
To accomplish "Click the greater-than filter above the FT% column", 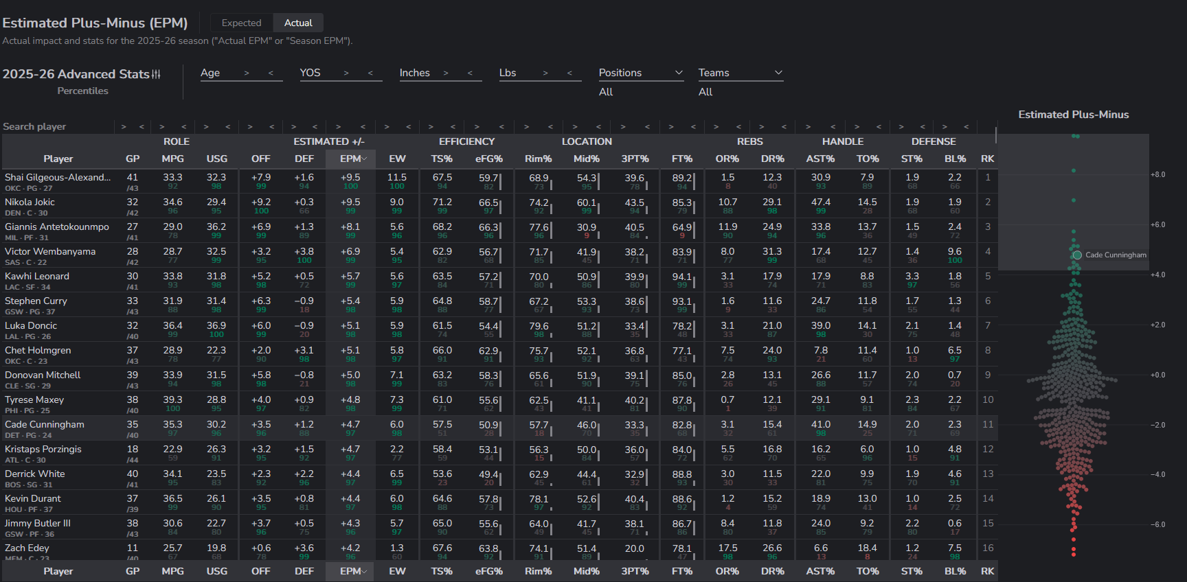I will (x=671, y=126).
